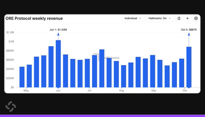Click the 'Jun 1: $1.03M' hallmark label
205x117 pixels.
tap(58, 30)
